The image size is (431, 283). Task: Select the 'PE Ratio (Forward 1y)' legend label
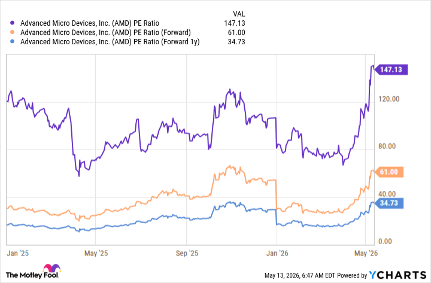point(110,42)
